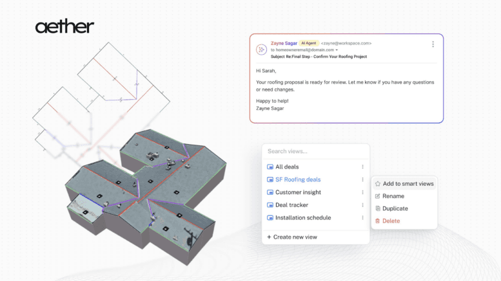
Task: Open the Deal tracker view
Action: coord(316,205)
